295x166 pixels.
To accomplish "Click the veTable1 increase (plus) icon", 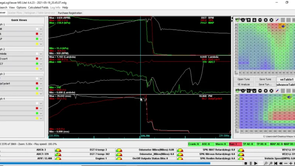I will pos(265,20).
